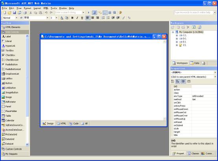Open the Normal block format dropdown

(17, 18)
